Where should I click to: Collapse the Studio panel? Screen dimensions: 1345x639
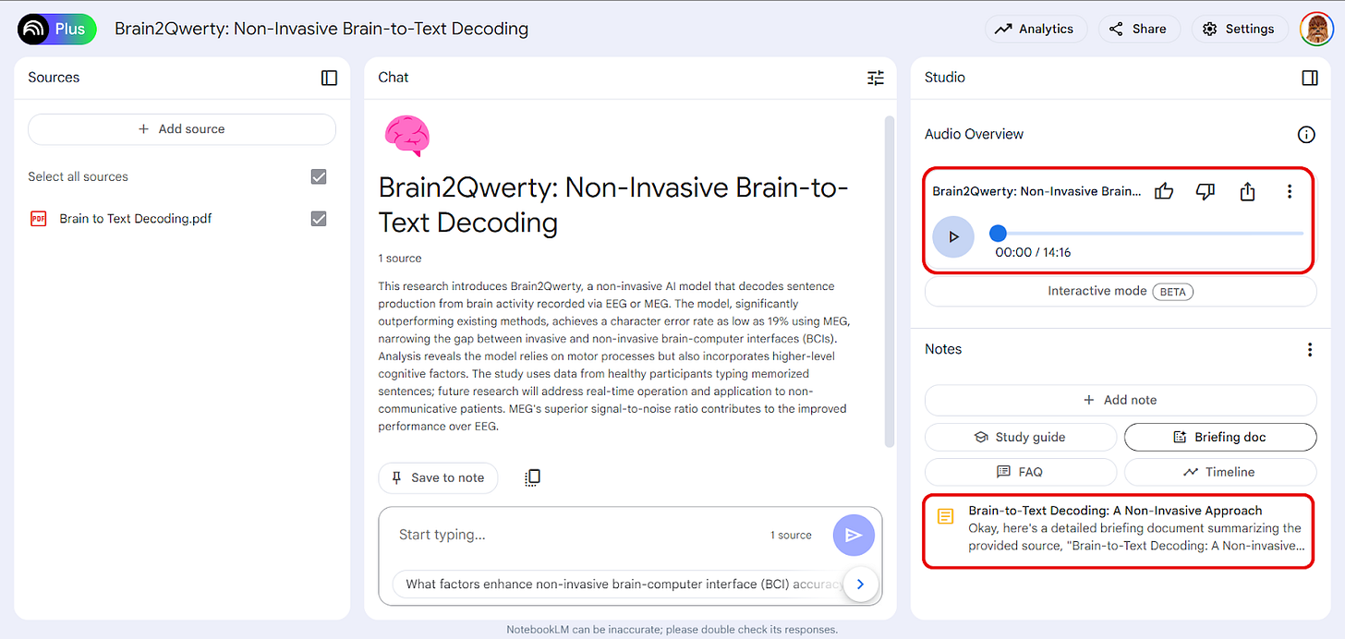(1310, 78)
